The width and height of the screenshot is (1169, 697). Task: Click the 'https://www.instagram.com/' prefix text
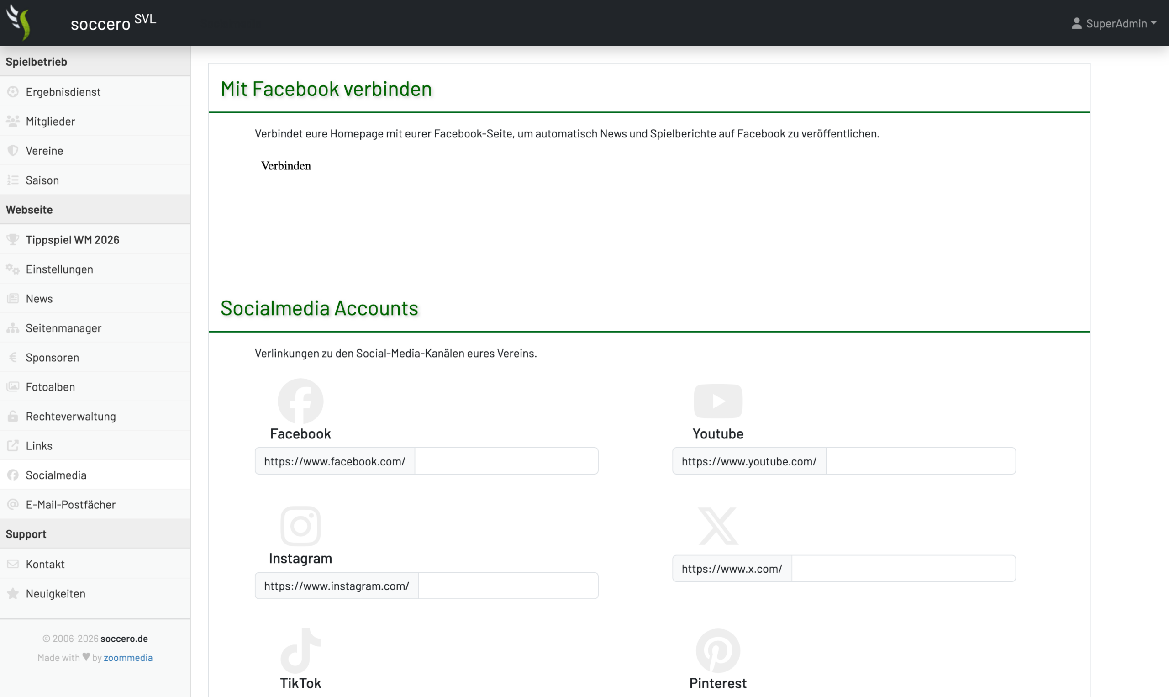coord(337,586)
